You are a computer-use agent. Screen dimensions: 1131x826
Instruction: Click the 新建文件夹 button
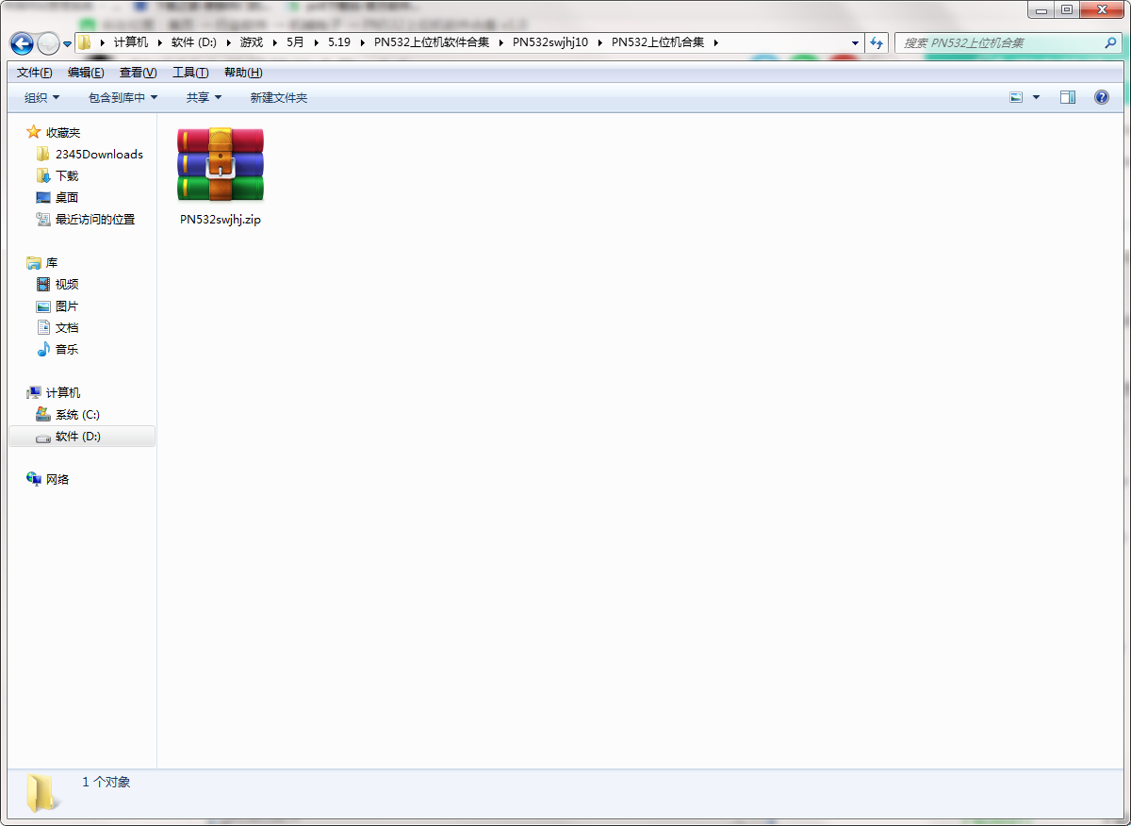tap(278, 97)
